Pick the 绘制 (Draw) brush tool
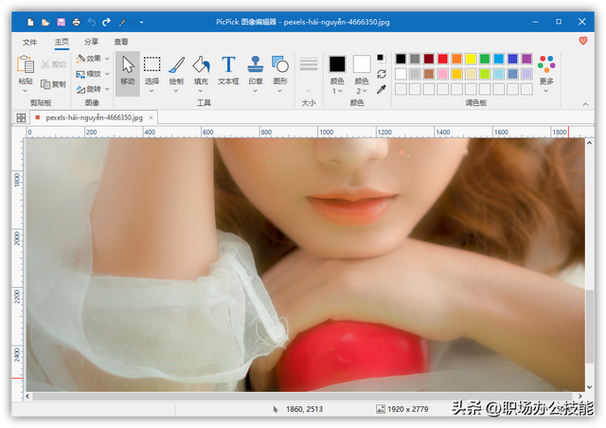 pyautogui.click(x=176, y=71)
